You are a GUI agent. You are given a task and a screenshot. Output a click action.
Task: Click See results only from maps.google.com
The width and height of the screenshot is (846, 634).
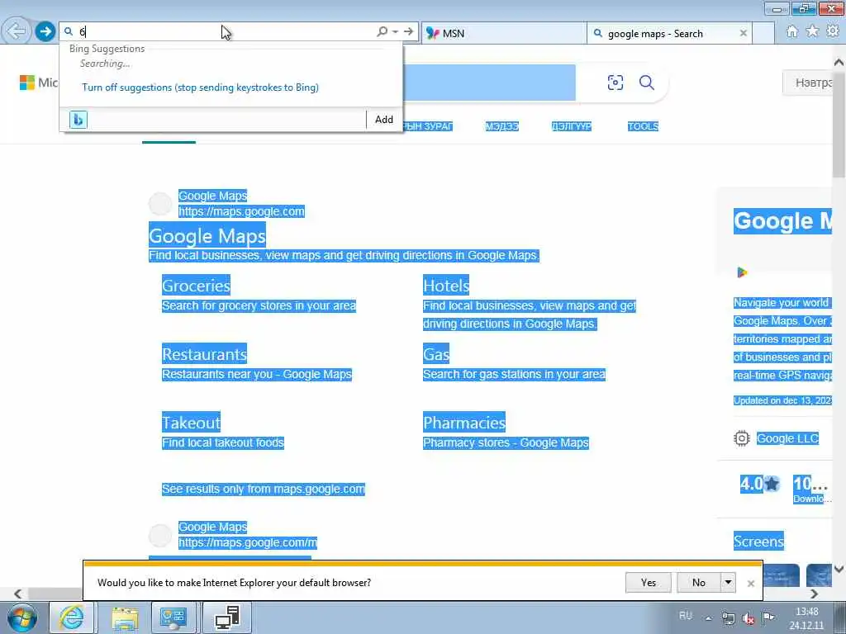(264, 489)
